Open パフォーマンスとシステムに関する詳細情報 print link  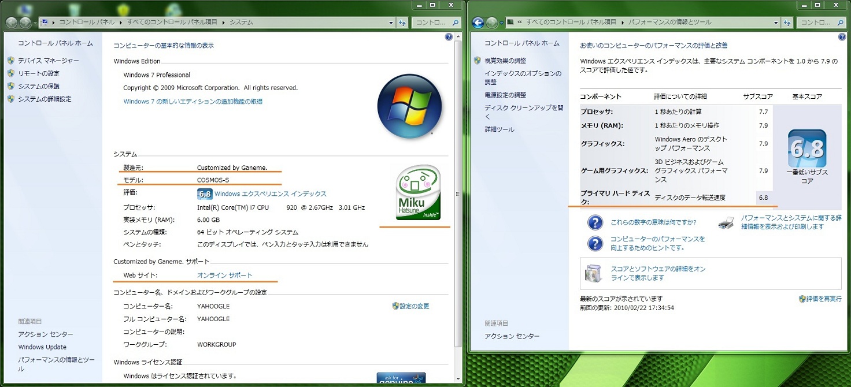791,222
